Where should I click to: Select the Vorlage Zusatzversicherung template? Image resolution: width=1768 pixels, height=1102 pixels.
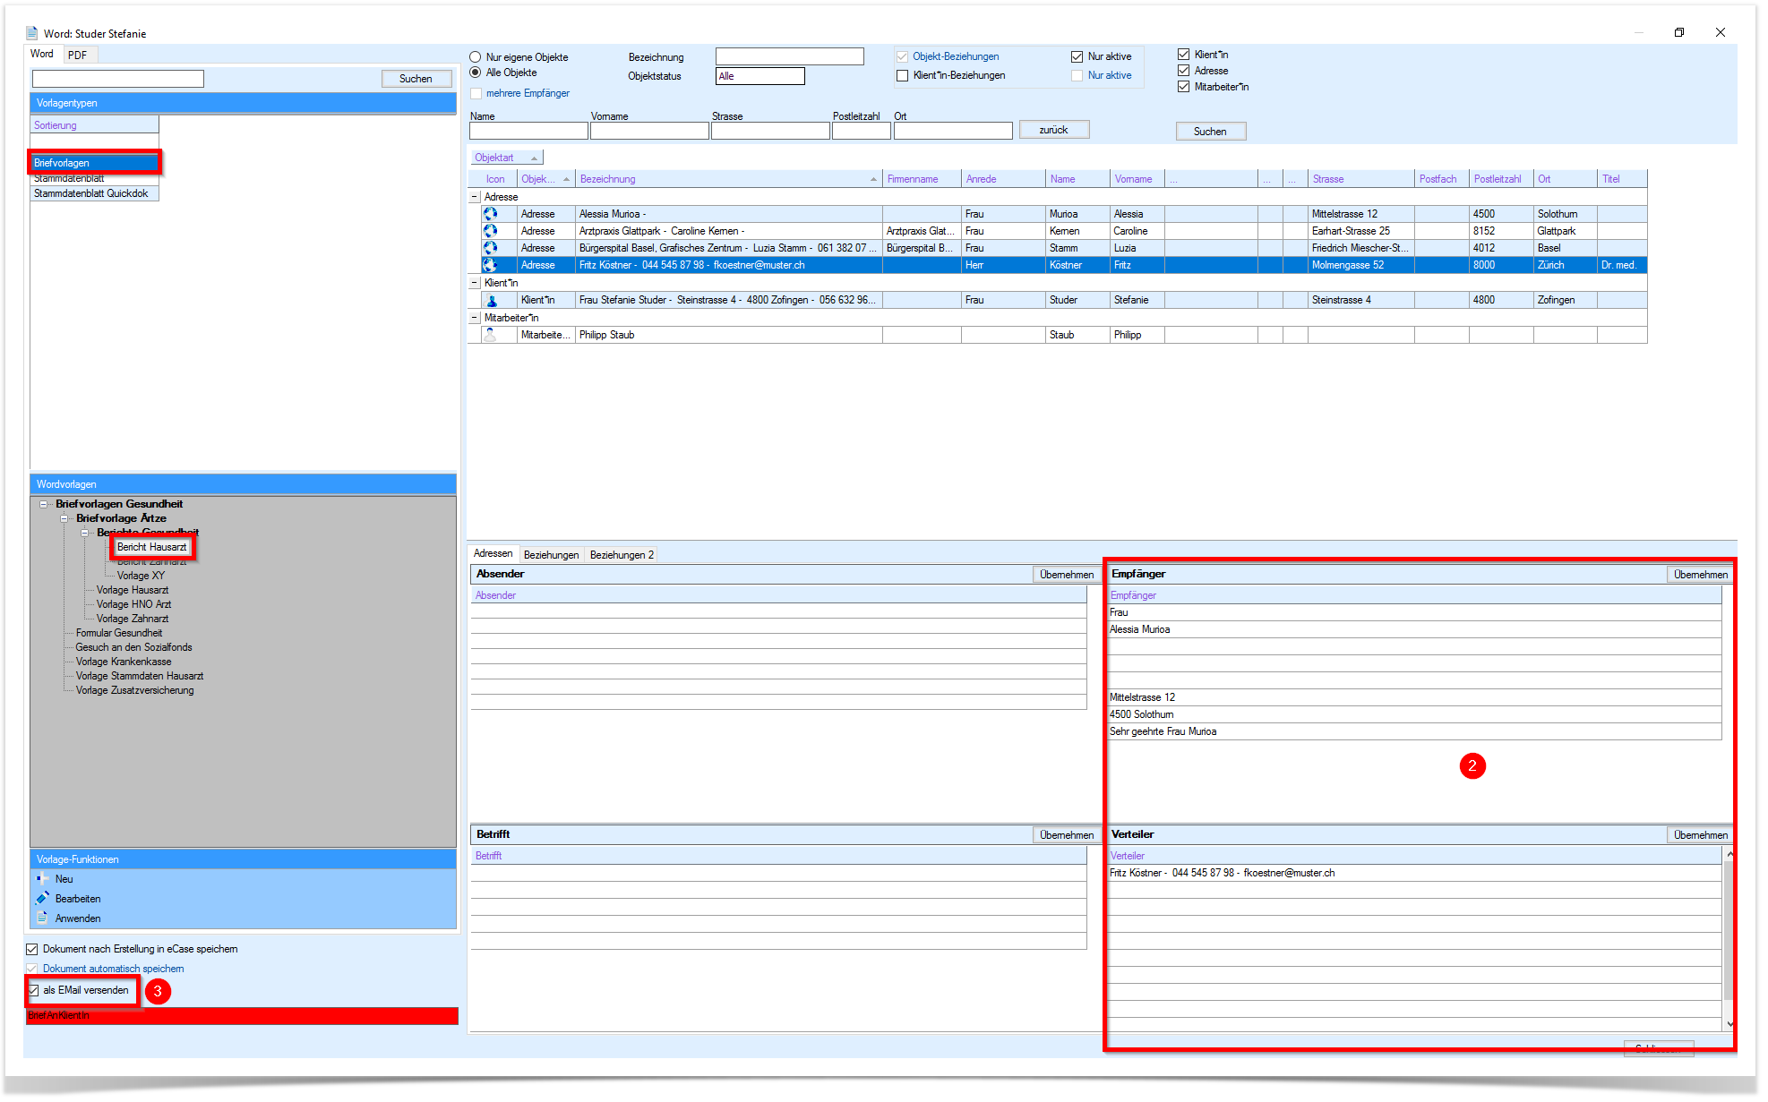click(x=134, y=690)
